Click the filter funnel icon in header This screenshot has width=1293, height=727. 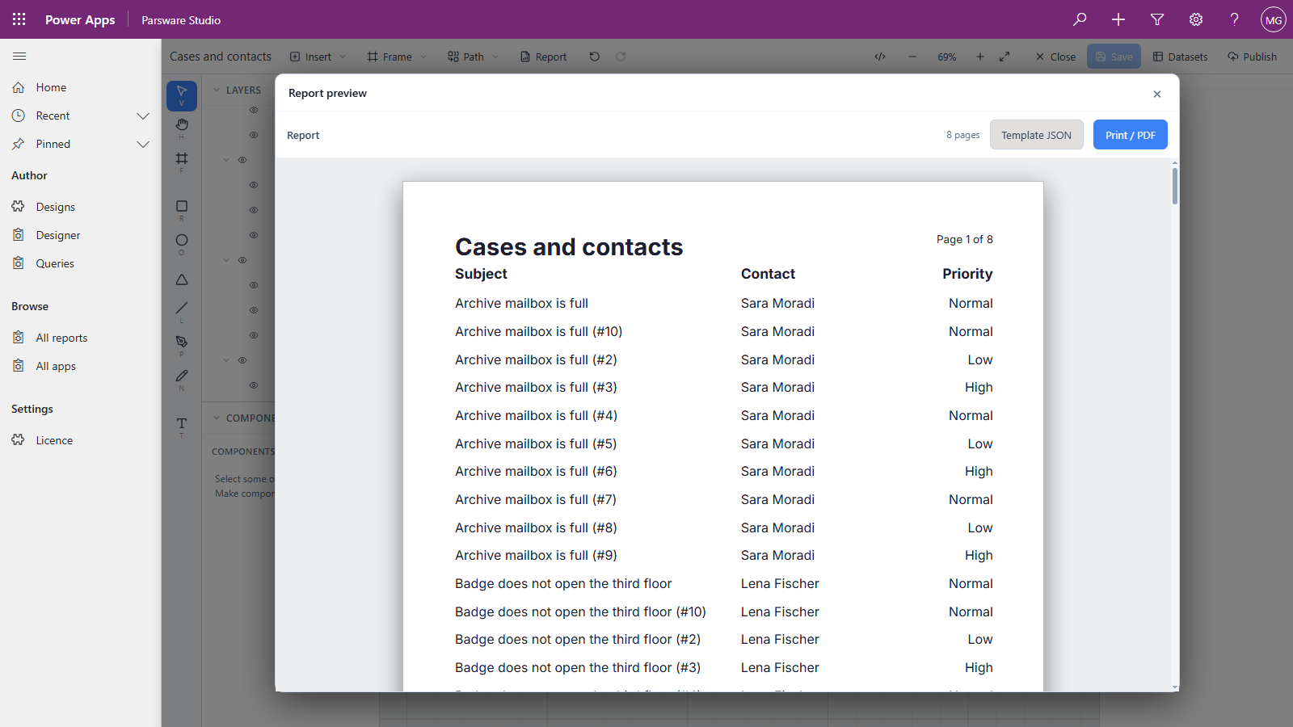pos(1157,19)
